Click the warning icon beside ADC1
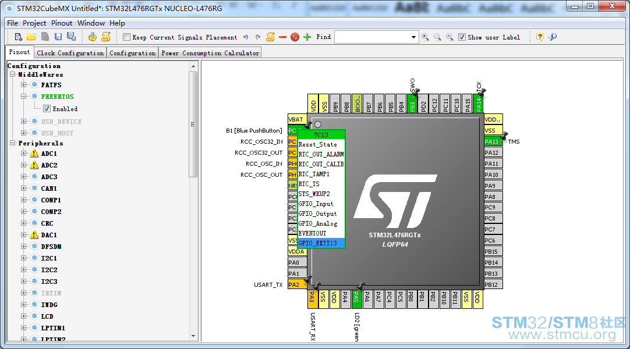The height and width of the screenshot is (349, 630). click(34, 153)
